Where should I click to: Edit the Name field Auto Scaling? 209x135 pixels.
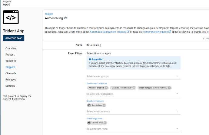94,45
